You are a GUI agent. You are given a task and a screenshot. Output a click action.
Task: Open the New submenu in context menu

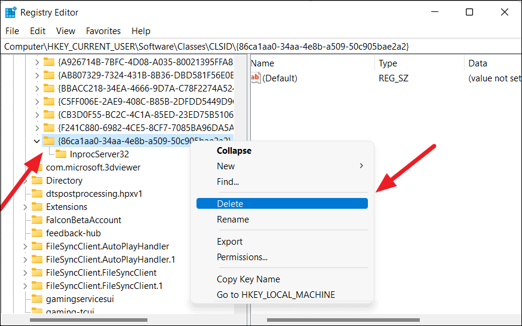pyautogui.click(x=282, y=166)
